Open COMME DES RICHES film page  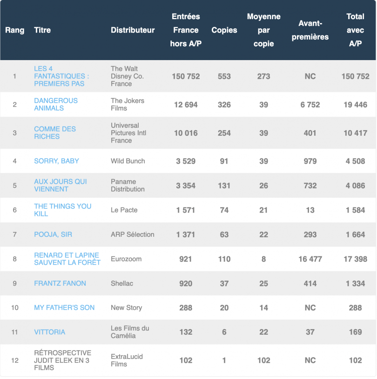pyautogui.click(x=55, y=133)
